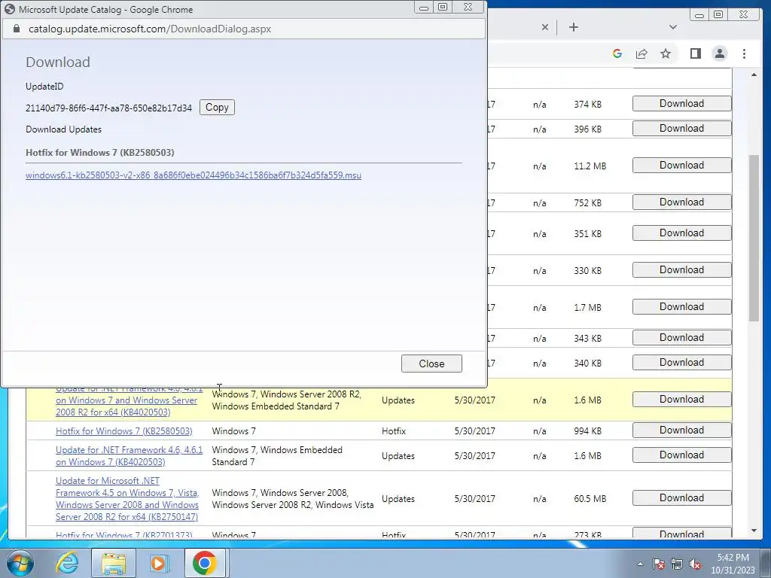Image resolution: width=771 pixels, height=578 pixels.
Task: Click the vertical scrollbar thumb of the catalog page
Action: click(754, 239)
